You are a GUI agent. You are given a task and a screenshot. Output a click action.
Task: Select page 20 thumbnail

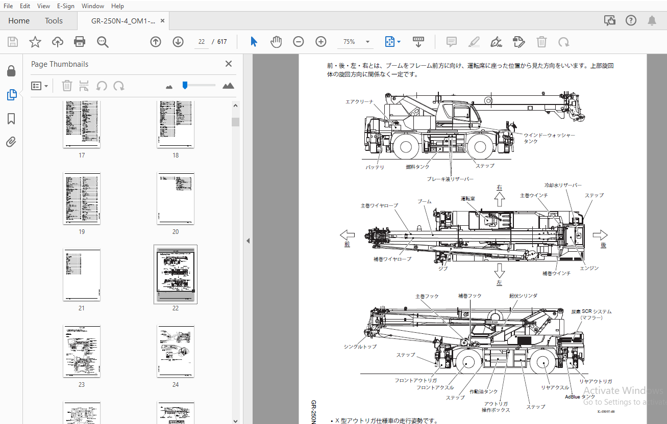pyautogui.click(x=176, y=198)
